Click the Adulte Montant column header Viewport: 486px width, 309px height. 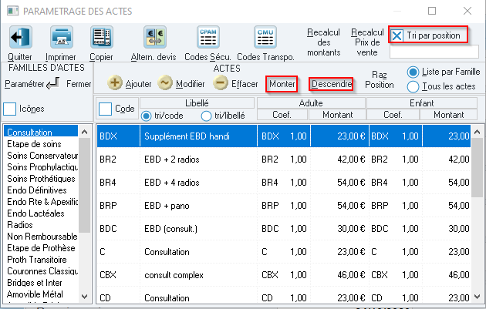tap(338, 115)
